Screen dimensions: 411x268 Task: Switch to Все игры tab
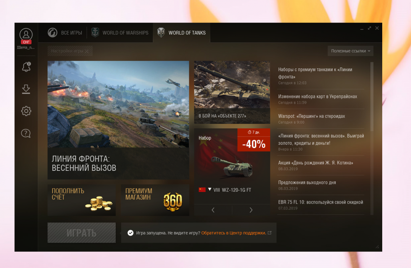(65, 33)
